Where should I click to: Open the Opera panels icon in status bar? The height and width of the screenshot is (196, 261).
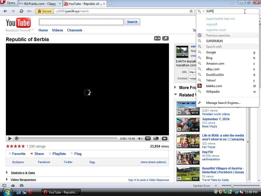(5, 186)
